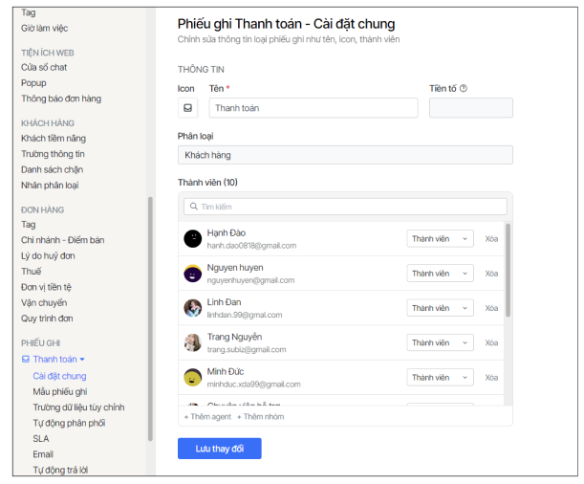This screenshot has width=584, height=484.
Task: Open role dropdown for Linh Đan
Action: click(x=440, y=308)
